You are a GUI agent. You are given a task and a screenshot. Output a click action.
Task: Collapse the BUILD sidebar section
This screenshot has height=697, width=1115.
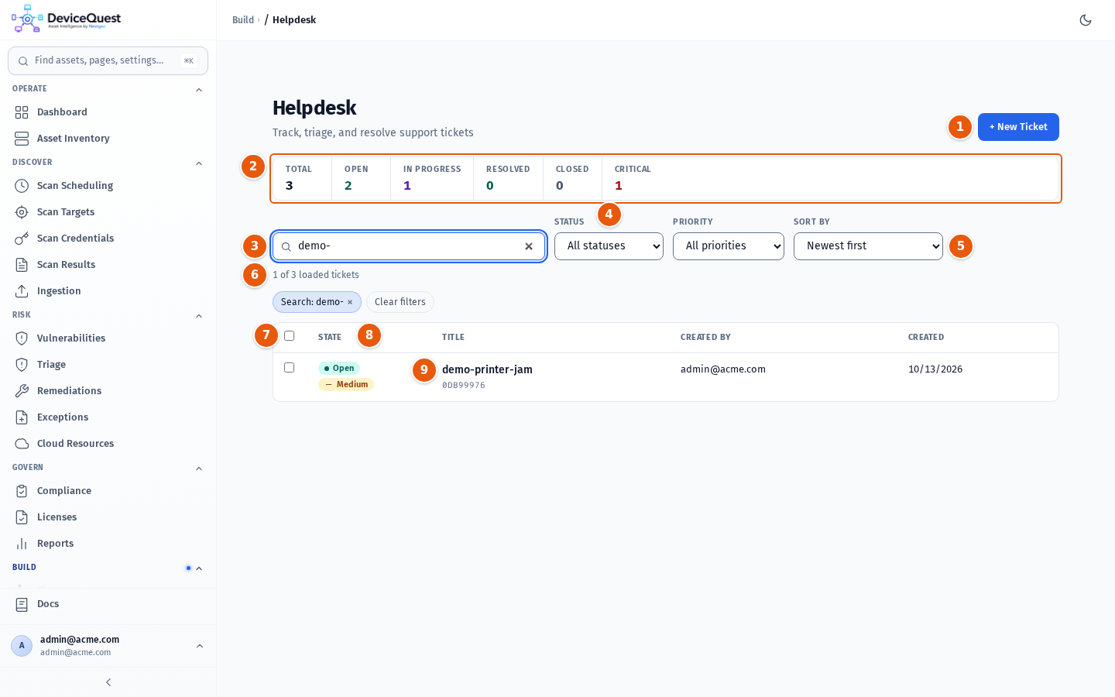[x=199, y=568]
